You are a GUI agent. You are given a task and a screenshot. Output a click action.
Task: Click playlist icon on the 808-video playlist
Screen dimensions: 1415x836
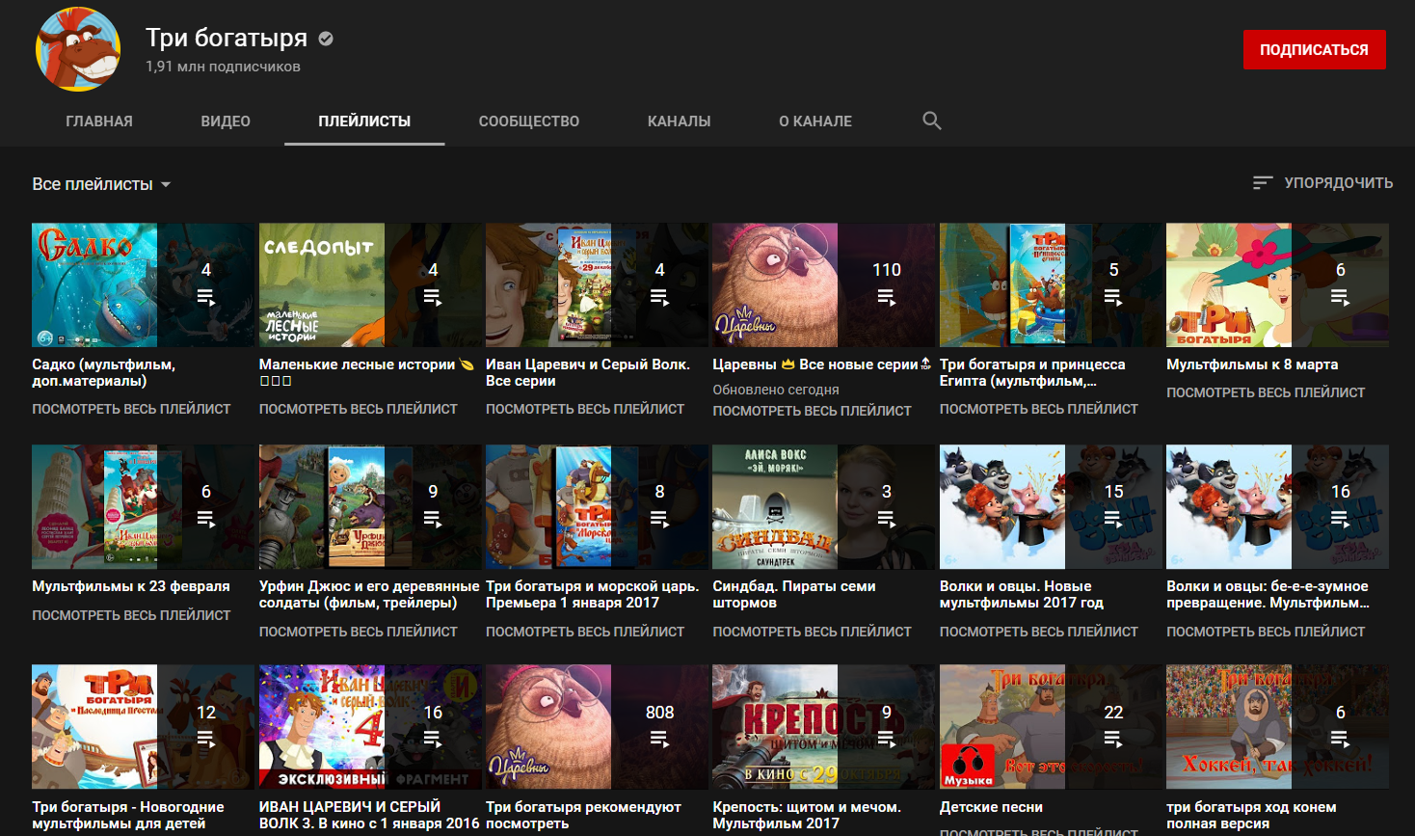coord(659,740)
